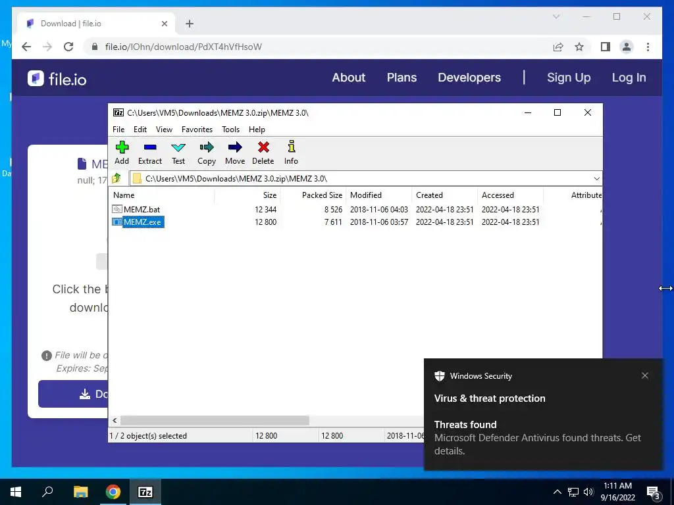Switch to Chrome in the taskbar
This screenshot has height=505, width=674.
(113, 492)
